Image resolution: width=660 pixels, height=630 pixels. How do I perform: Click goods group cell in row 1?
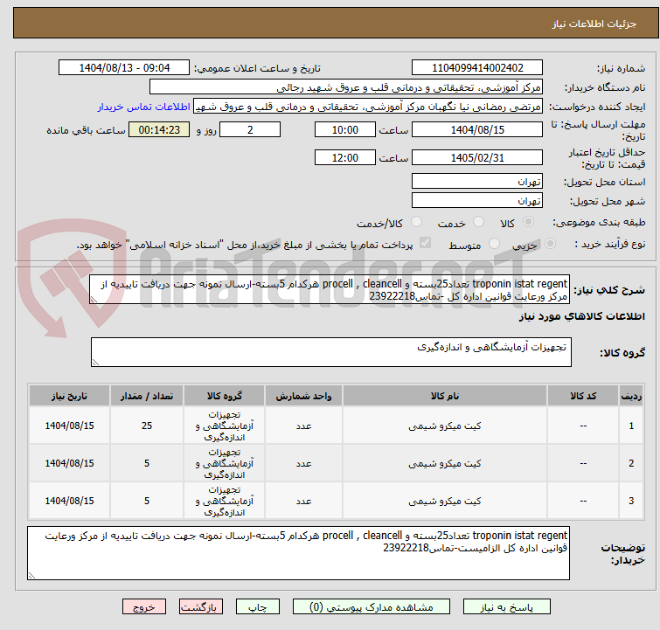pyautogui.click(x=225, y=426)
